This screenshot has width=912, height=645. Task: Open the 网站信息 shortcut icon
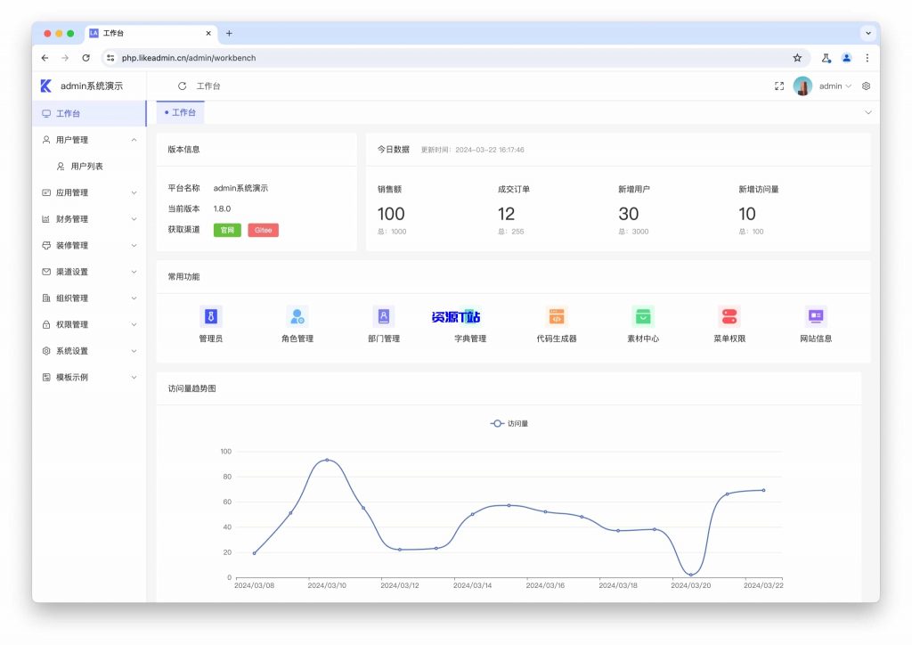[x=816, y=316]
